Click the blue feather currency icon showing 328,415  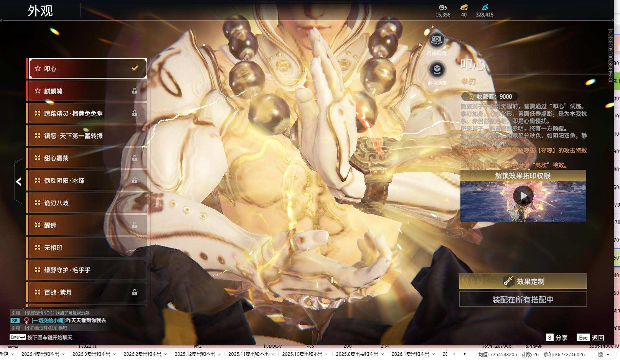pos(485,7)
